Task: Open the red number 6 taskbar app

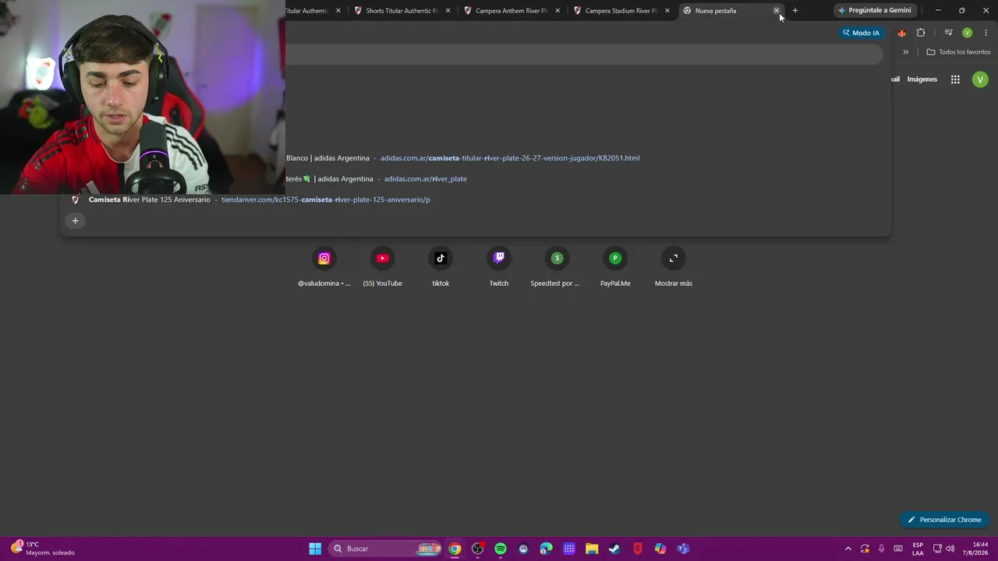Action: tap(638, 549)
